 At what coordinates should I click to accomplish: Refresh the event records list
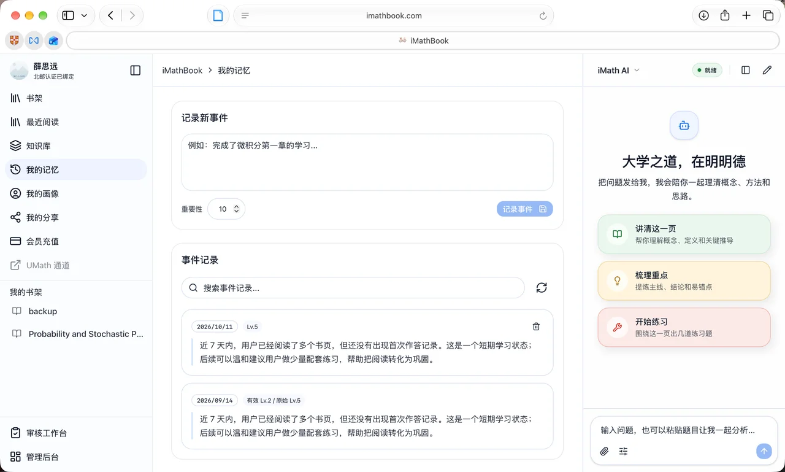pos(542,288)
